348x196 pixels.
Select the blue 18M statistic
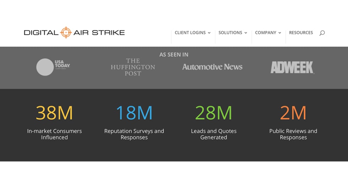(134, 113)
